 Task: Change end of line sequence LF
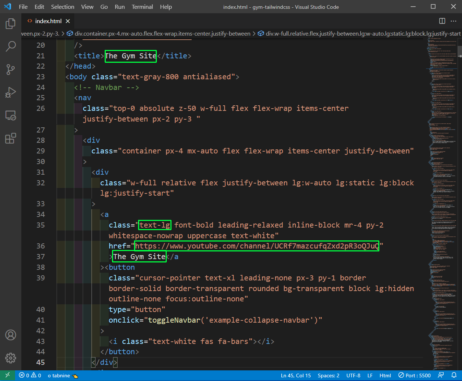click(x=370, y=375)
